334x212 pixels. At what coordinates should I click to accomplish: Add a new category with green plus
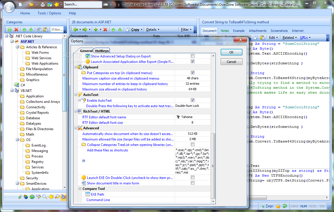tap(10, 29)
